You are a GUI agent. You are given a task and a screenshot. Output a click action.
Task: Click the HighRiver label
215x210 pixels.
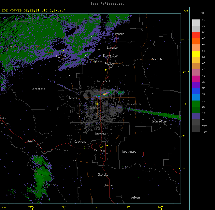pos(107,185)
